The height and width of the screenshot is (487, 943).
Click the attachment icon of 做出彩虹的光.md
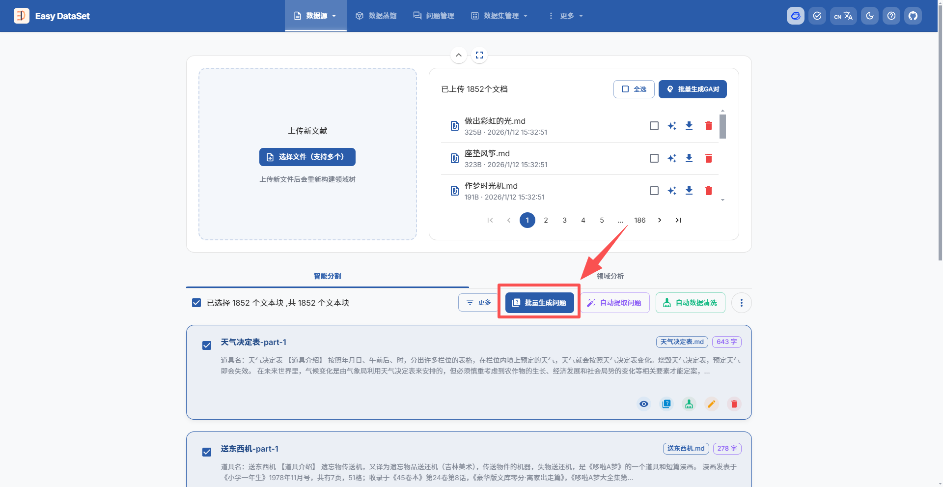(x=455, y=126)
